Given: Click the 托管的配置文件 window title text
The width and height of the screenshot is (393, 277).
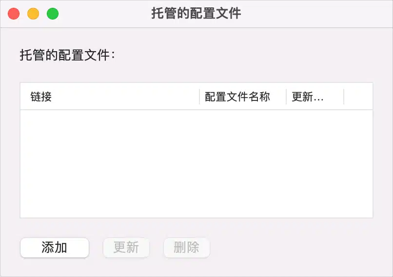Looking at the screenshot, I should (x=196, y=13).
